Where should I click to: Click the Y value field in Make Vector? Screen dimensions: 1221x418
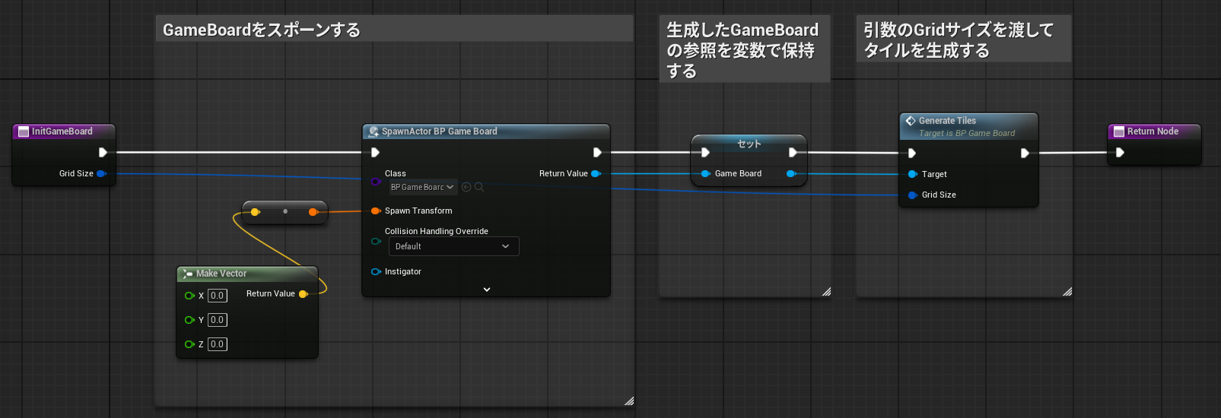[x=218, y=320]
